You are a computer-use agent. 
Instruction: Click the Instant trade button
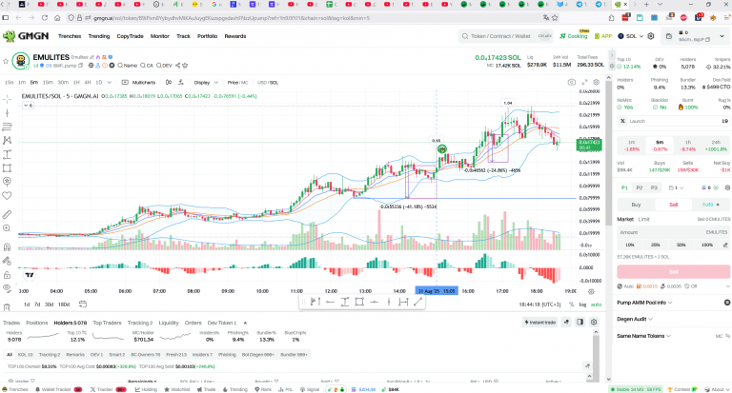(539, 323)
